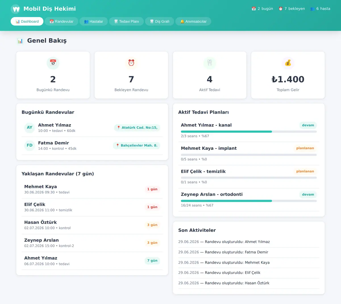
Task: Open the Dashboard tab
Action: pyautogui.click(x=27, y=21)
